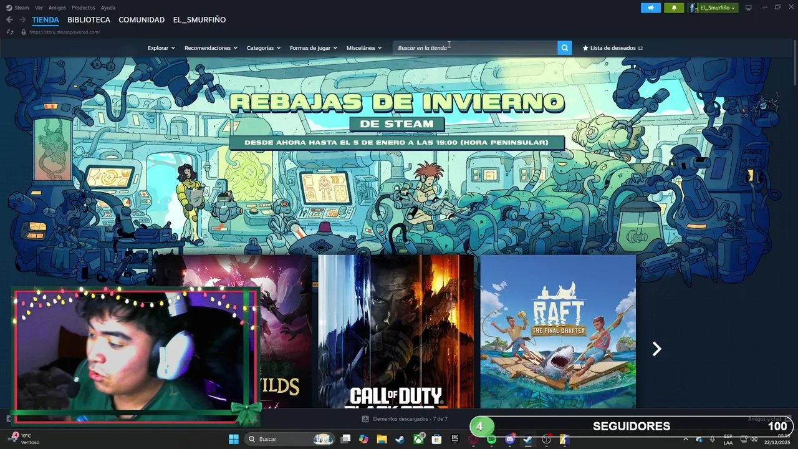Click the El_Smurfiño profile avatar picture

[x=693, y=8]
